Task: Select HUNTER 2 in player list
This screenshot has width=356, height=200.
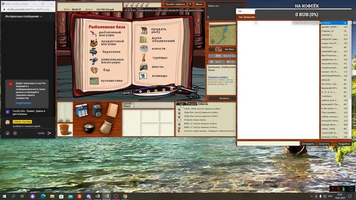Action: (334, 35)
